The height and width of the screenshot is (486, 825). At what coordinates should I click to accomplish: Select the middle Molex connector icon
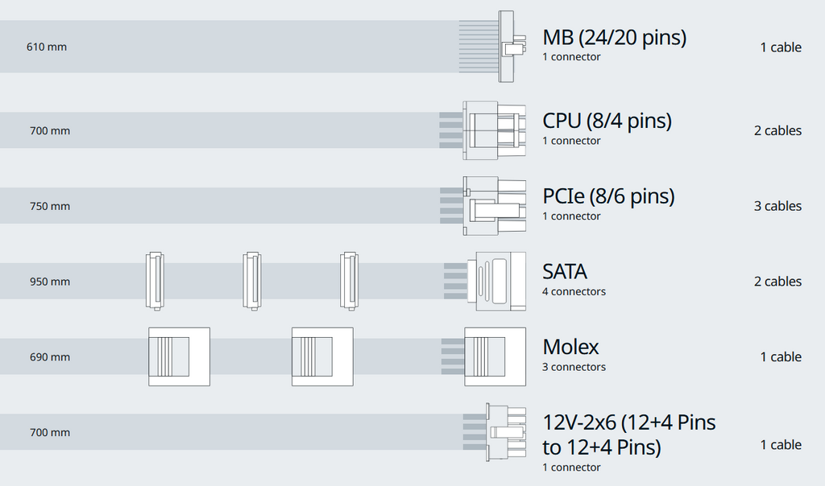pos(322,356)
